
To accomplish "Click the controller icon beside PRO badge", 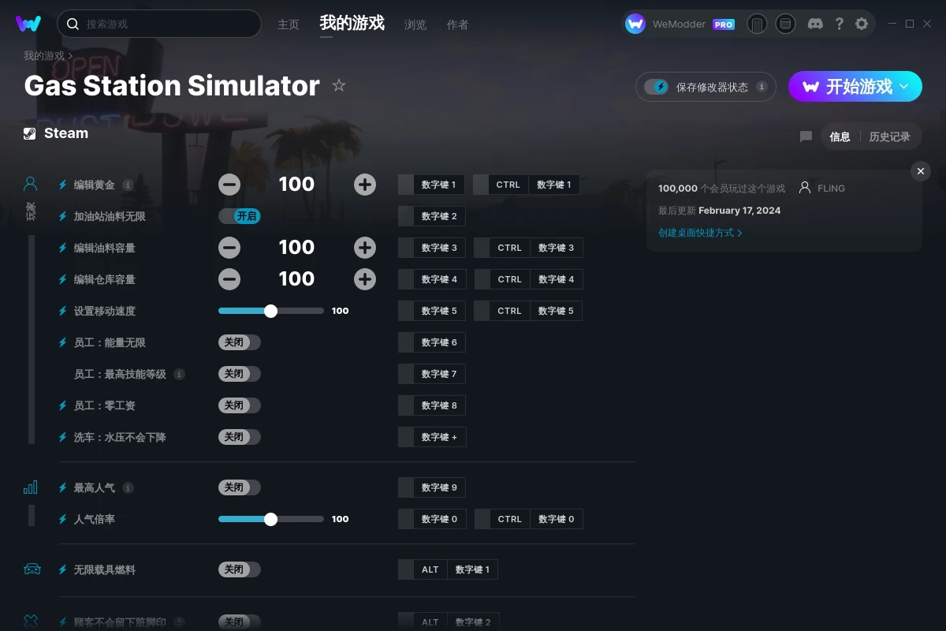I will coord(757,24).
